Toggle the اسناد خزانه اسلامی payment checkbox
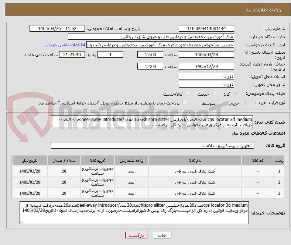The width and height of the screenshot is (291, 245). [185, 102]
